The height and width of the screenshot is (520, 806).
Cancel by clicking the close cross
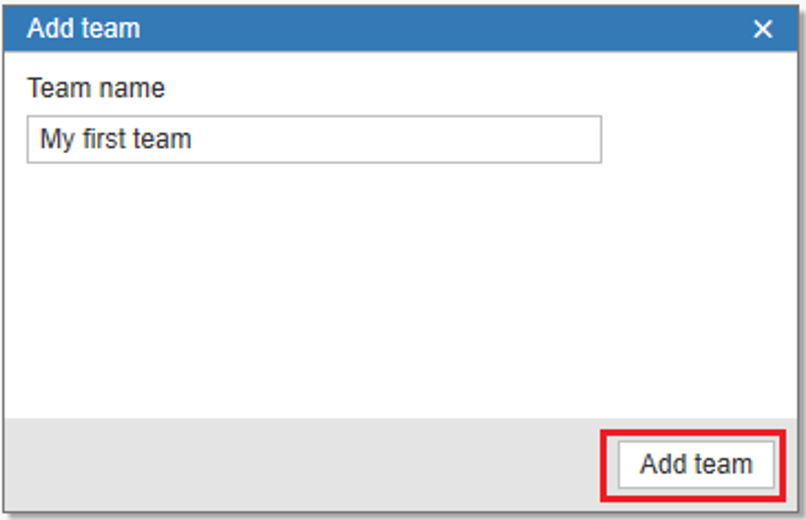point(763,29)
